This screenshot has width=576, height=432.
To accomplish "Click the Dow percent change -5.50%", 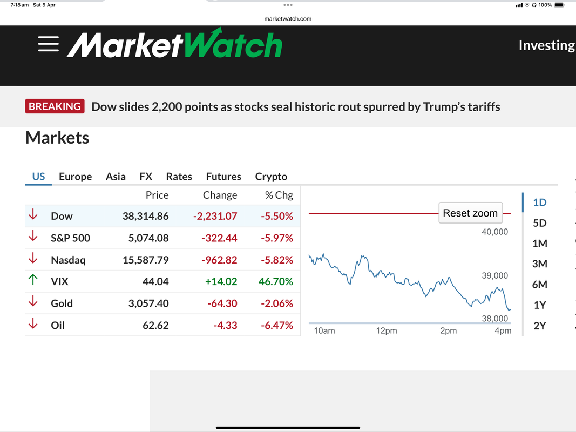I will click(x=277, y=216).
